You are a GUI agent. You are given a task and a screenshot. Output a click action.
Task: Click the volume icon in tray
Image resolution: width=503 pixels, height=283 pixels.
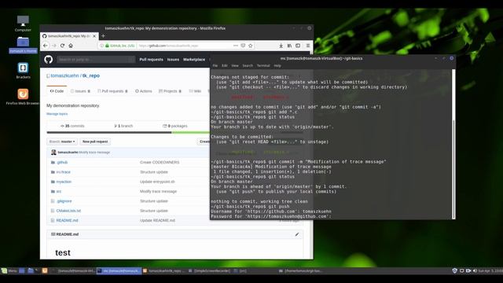coord(475,270)
